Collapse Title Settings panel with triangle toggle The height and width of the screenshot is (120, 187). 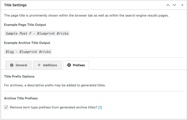coord(182,5)
